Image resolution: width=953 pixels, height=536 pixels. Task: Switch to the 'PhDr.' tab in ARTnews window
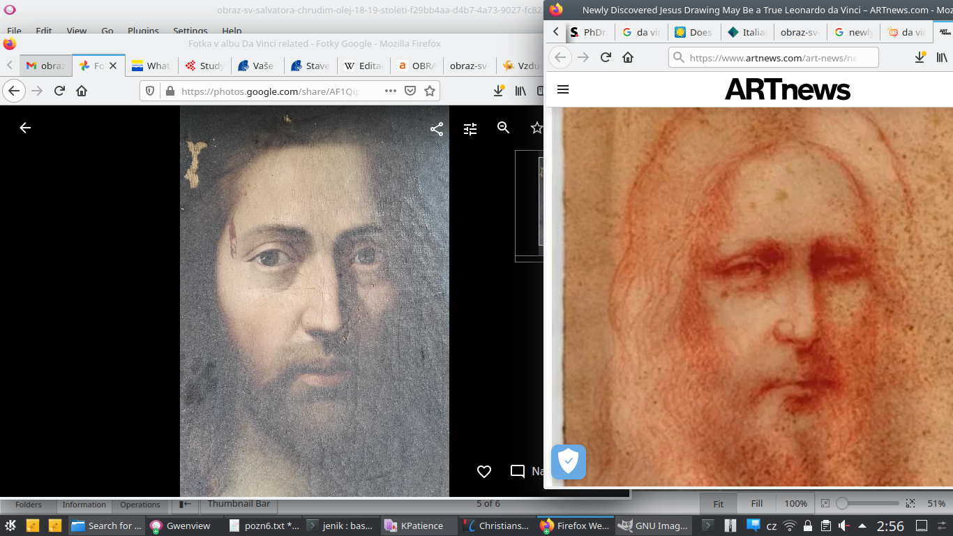(590, 32)
